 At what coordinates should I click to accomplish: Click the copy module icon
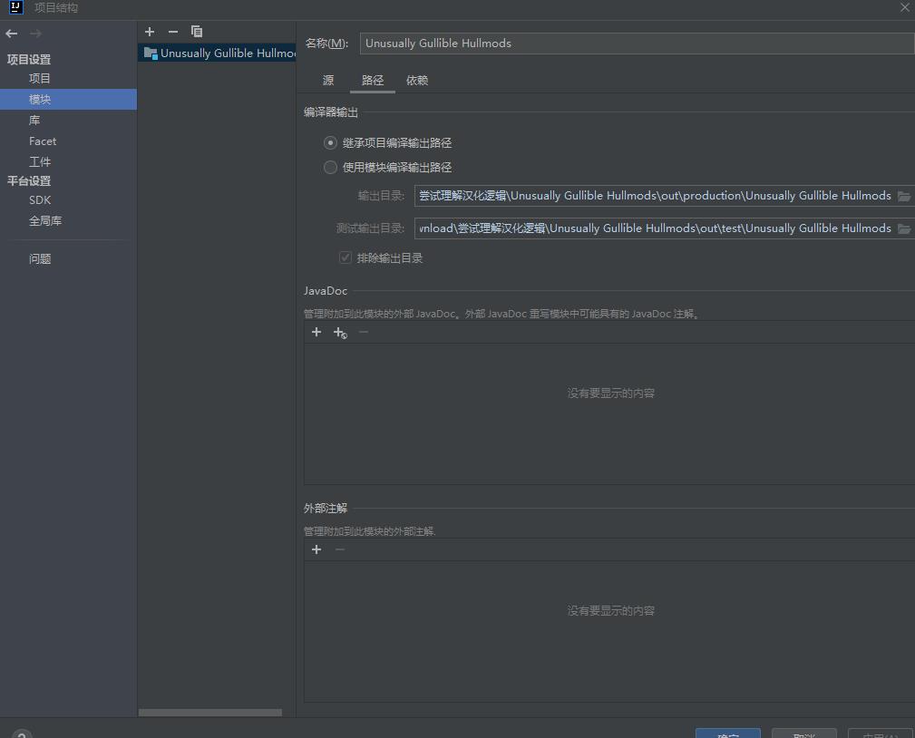(x=197, y=32)
